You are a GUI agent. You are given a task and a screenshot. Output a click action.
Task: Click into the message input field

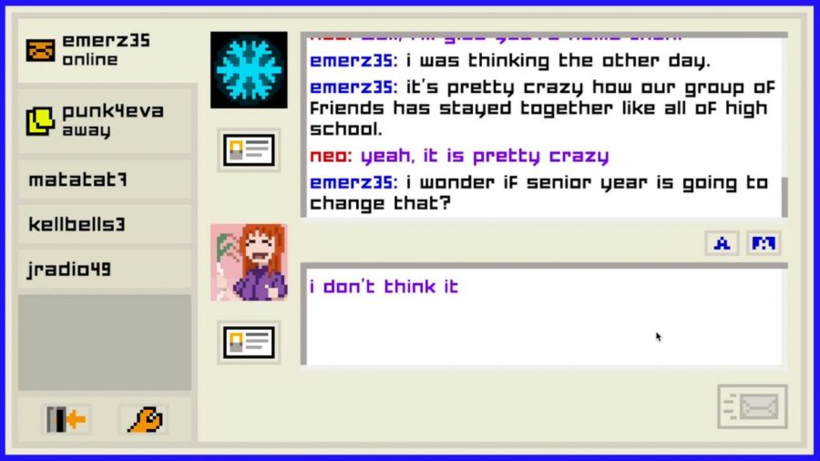click(544, 317)
